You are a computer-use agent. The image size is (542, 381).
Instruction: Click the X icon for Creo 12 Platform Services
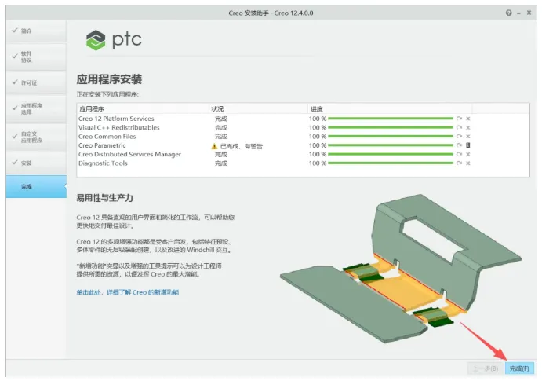click(468, 119)
